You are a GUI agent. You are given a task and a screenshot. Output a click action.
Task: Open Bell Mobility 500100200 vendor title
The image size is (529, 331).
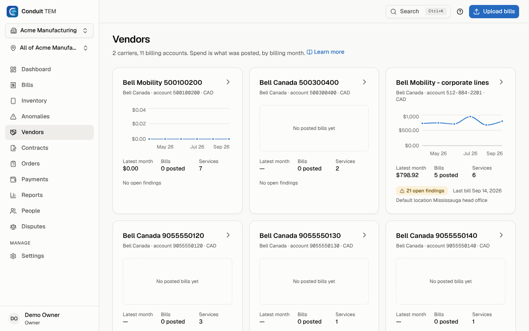click(x=162, y=83)
